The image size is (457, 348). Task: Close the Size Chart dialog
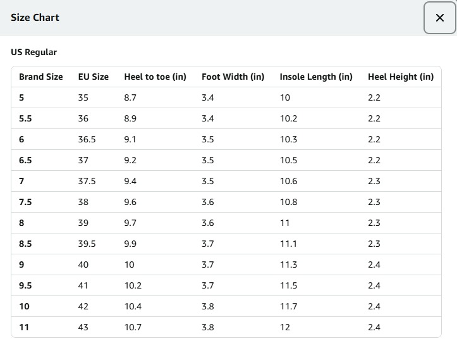click(x=440, y=18)
